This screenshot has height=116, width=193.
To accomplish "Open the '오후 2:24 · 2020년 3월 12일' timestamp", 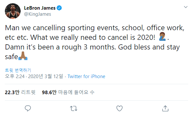I will point(34,76).
